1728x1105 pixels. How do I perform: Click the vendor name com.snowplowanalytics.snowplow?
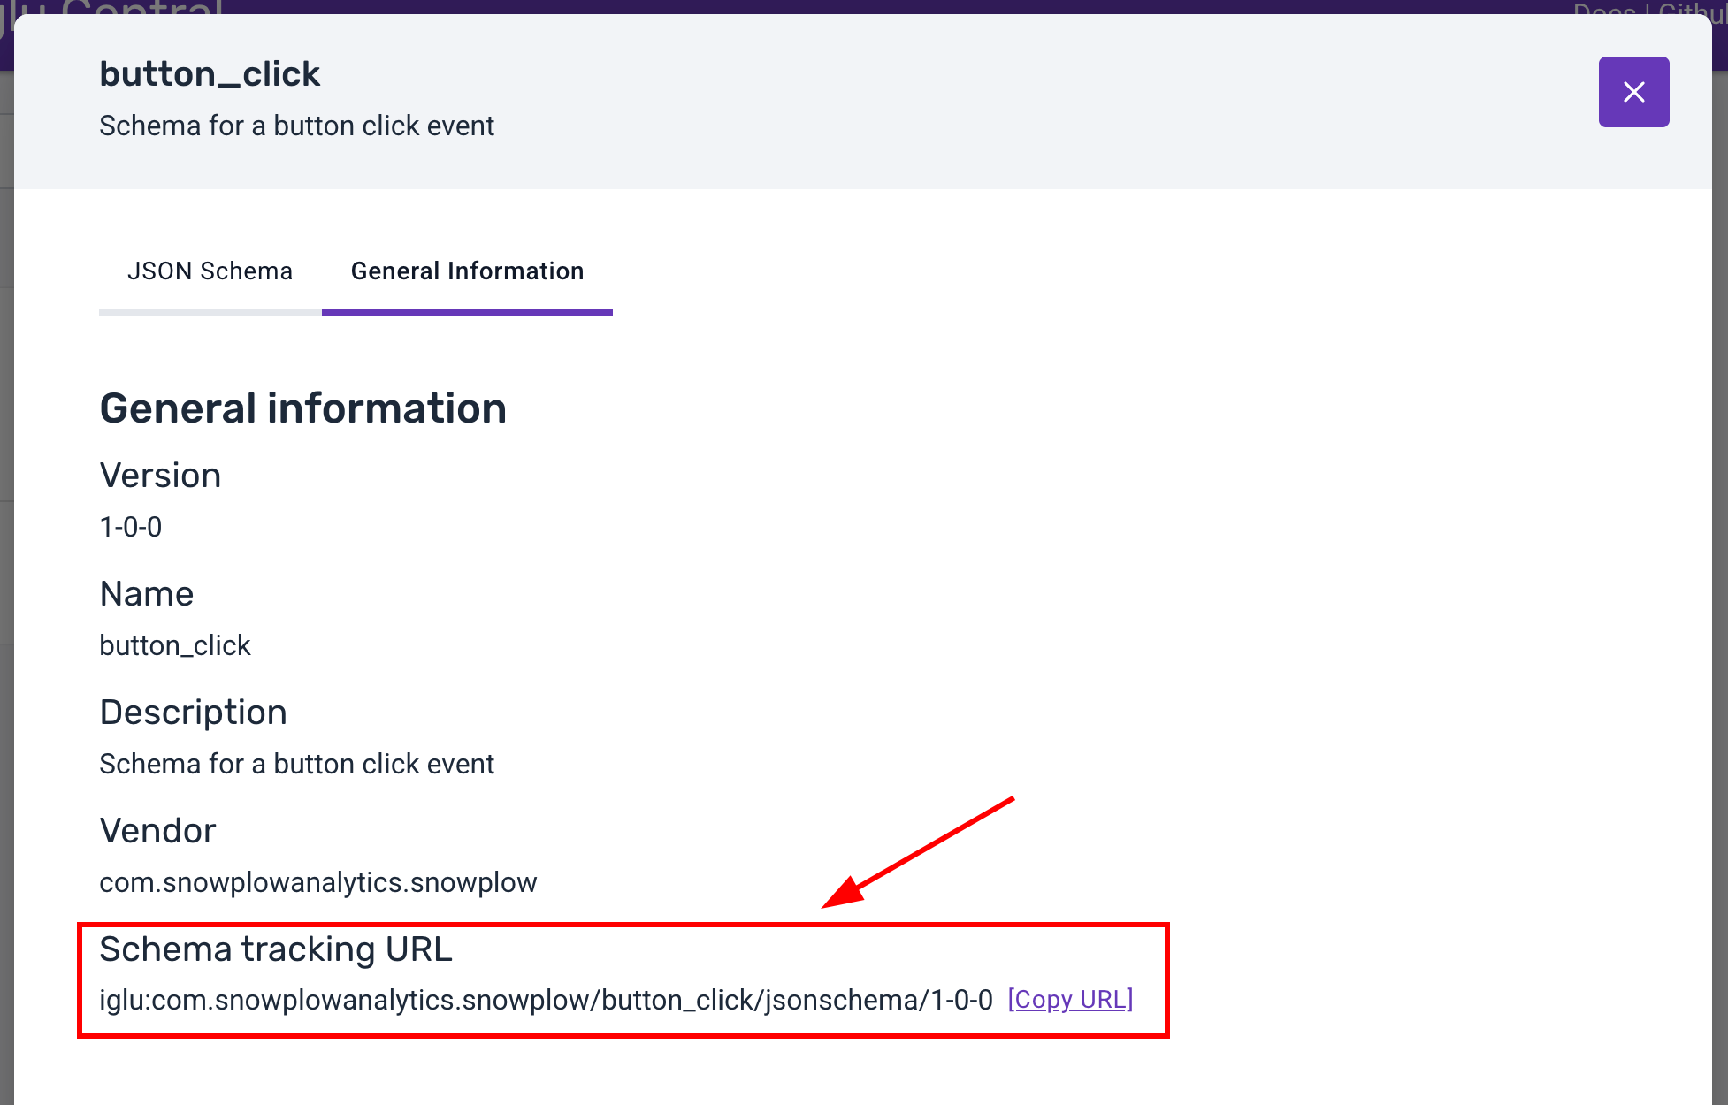tap(317, 882)
